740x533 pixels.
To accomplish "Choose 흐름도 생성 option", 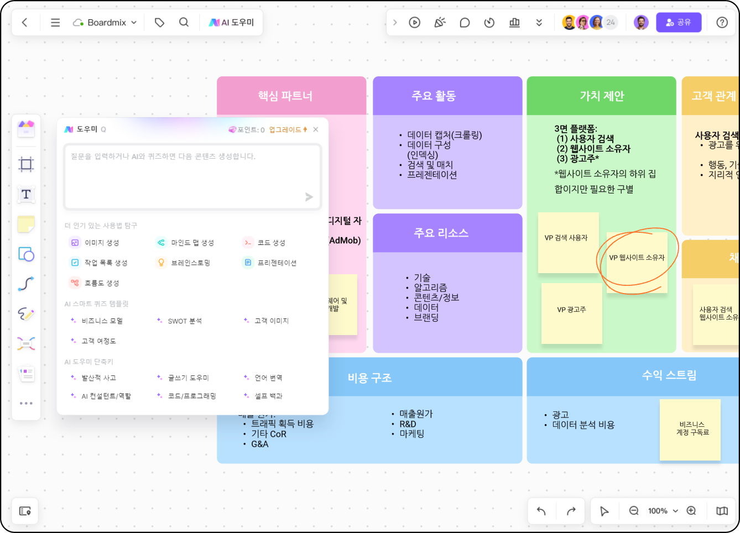I will point(94,283).
